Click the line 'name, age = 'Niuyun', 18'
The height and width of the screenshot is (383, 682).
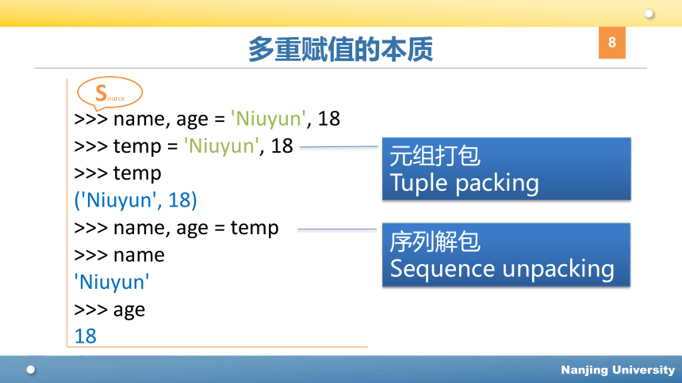tap(207, 119)
